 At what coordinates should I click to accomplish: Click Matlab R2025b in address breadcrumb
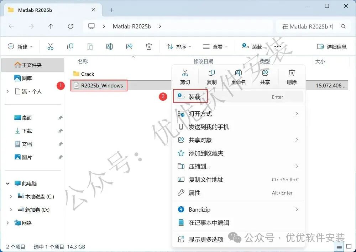pyautogui.click(x=132, y=26)
